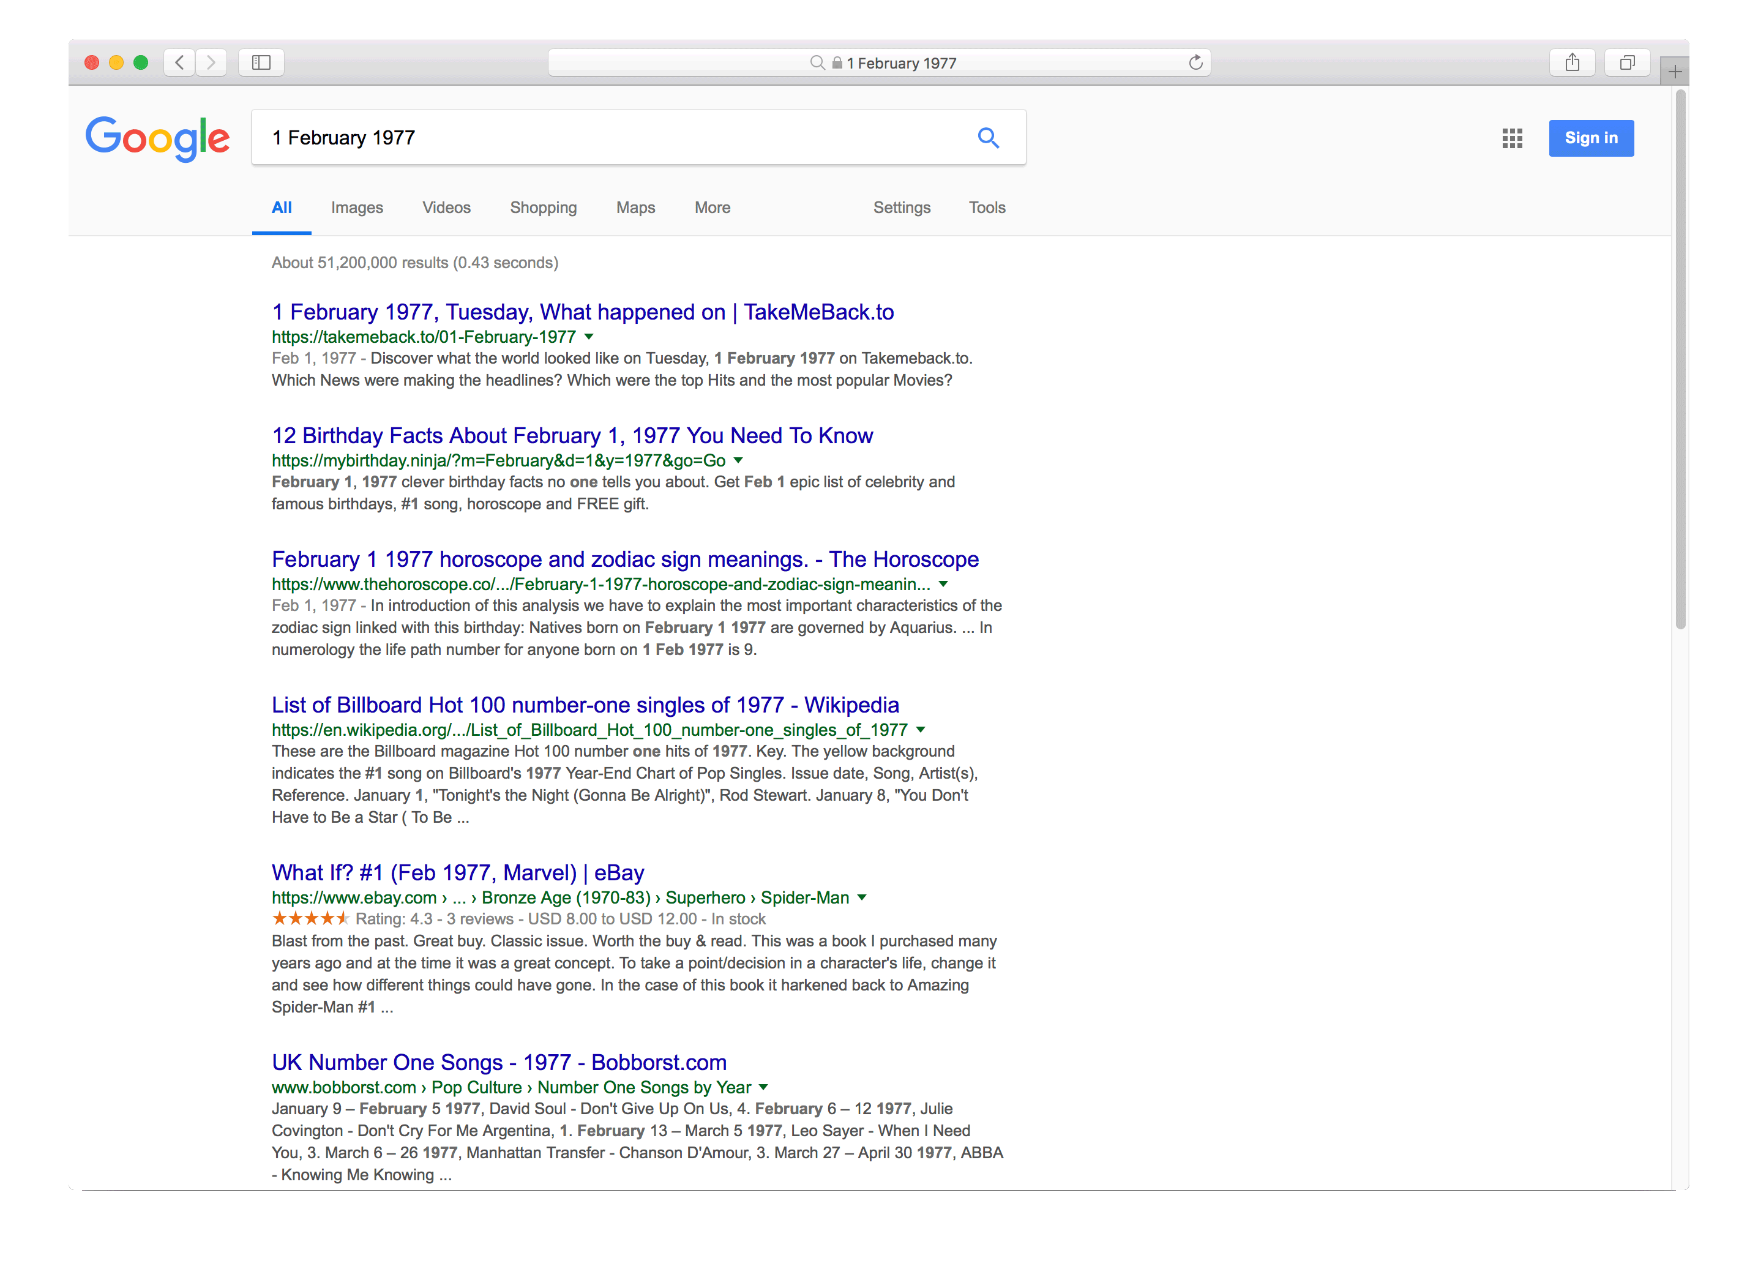Open the More search categories menu
1758x1288 pixels.
pos(713,208)
